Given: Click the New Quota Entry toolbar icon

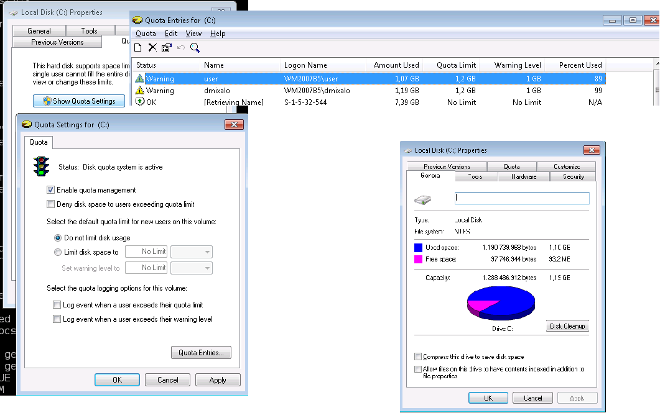Looking at the screenshot, I should tap(137, 48).
